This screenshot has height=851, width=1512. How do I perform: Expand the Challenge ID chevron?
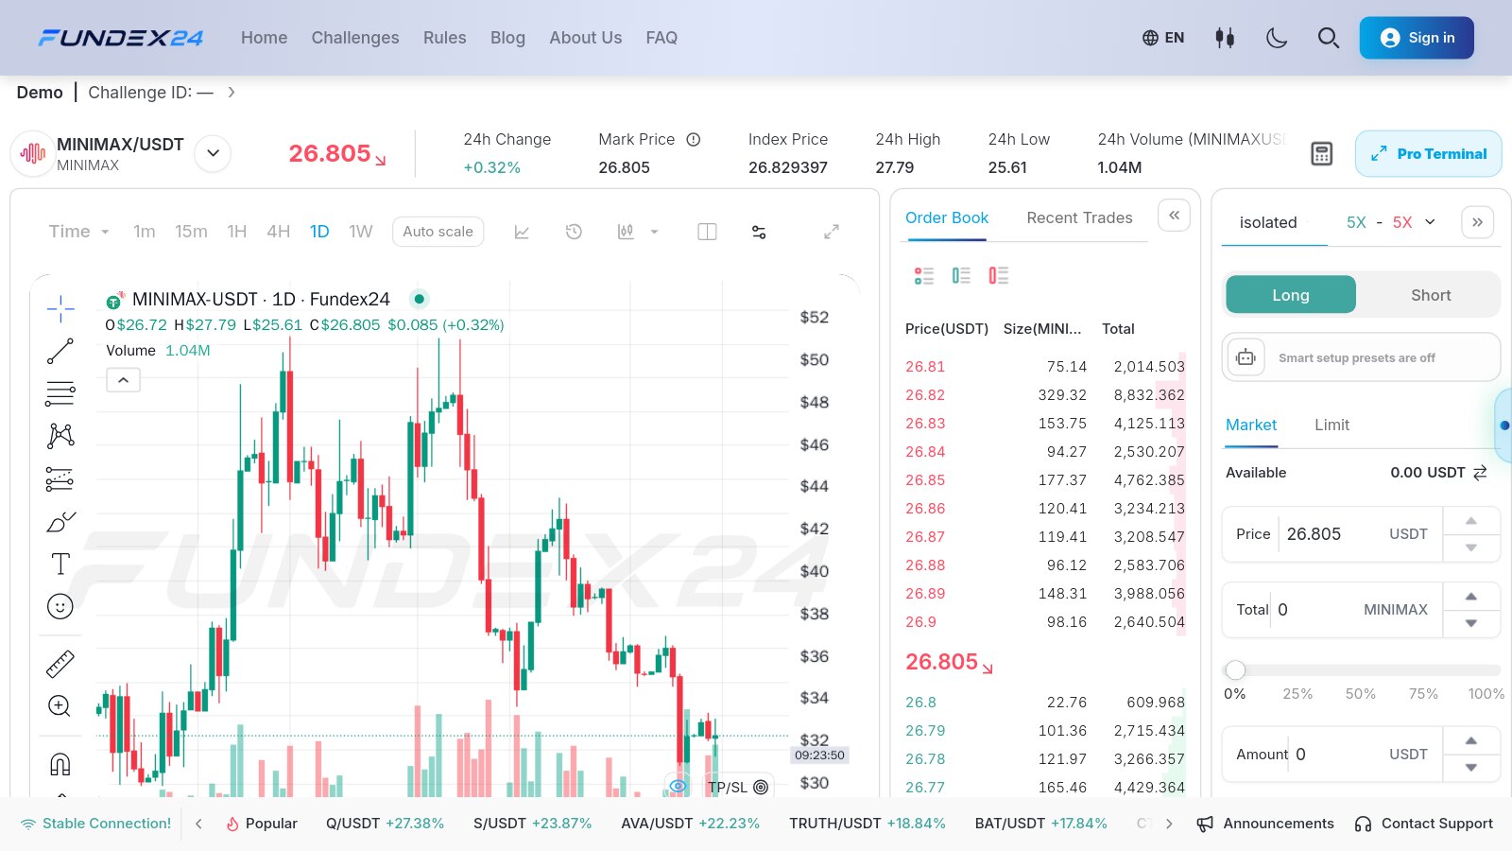point(232,93)
